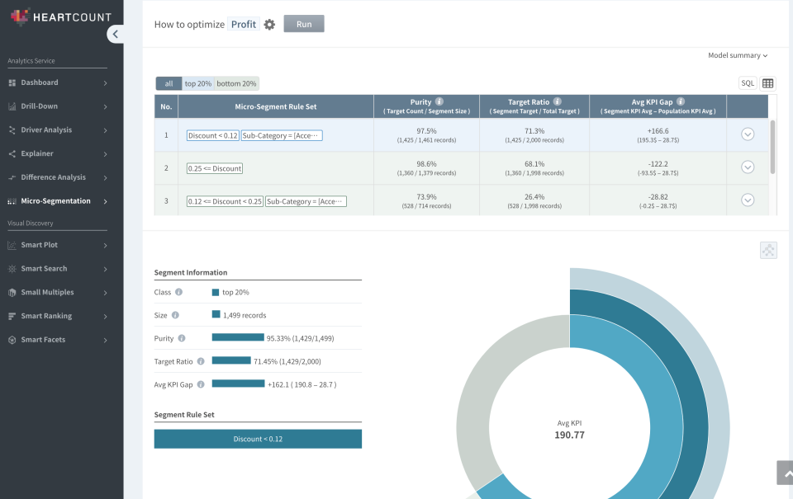
Task: Click the Target Ratio info icon
Action: (558, 101)
